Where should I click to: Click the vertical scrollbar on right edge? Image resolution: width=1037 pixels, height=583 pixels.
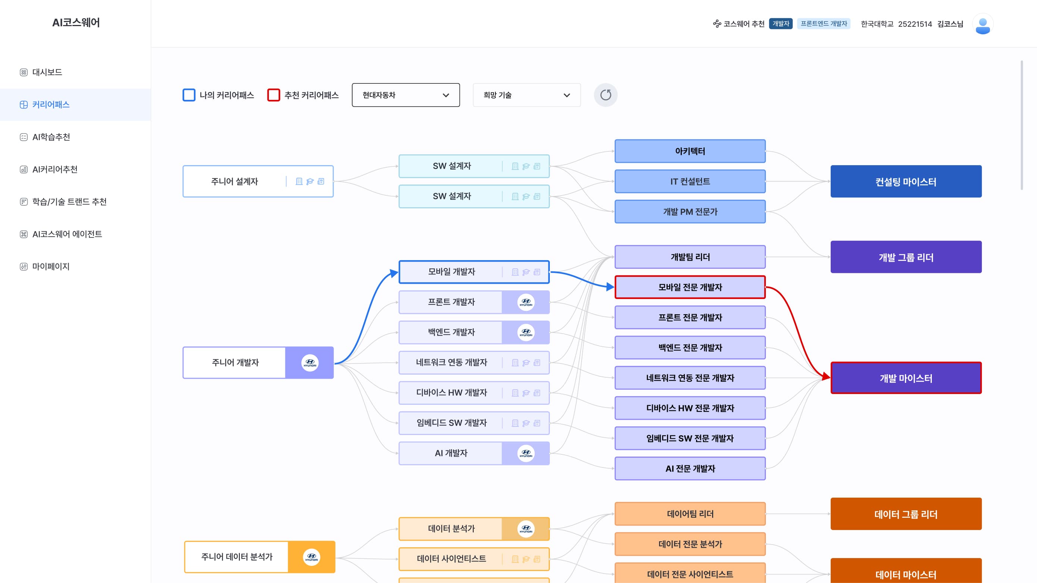(1022, 125)
